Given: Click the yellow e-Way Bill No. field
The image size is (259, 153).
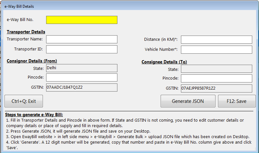Looking at the screenshot, I should pos(82,20).
